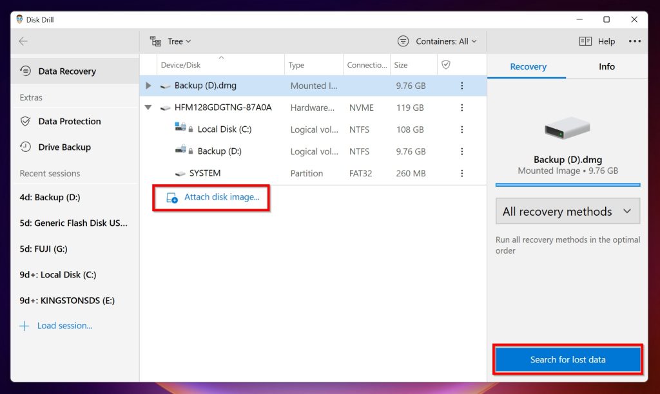Switch to the Info tab
Viewport: 660px width, 394px height.
(607, 66)
